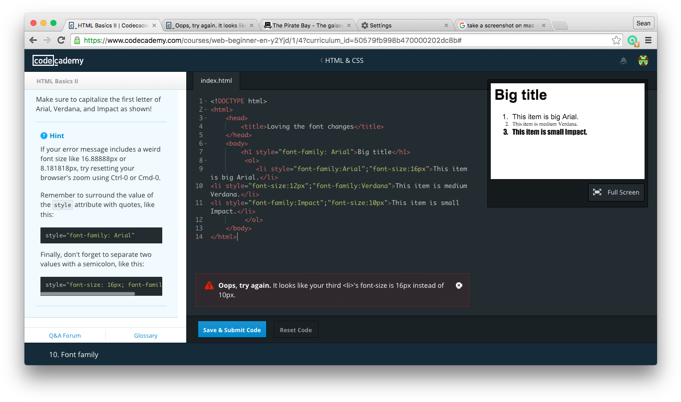Fold the head section at line 3
The height and width of the screenshot is (402, 681).
206,118
